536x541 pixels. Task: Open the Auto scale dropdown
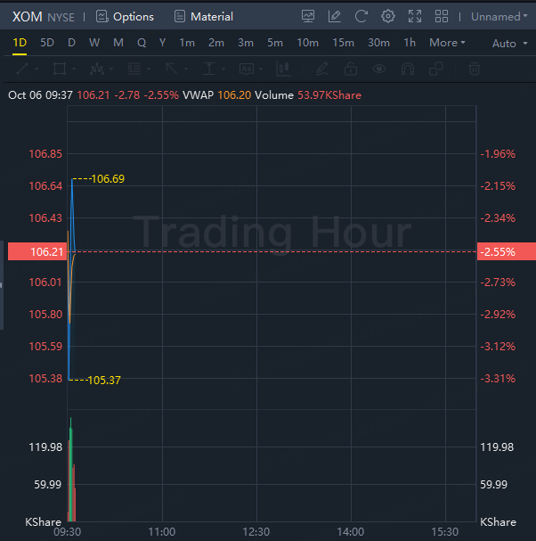(x=508, y=43)
